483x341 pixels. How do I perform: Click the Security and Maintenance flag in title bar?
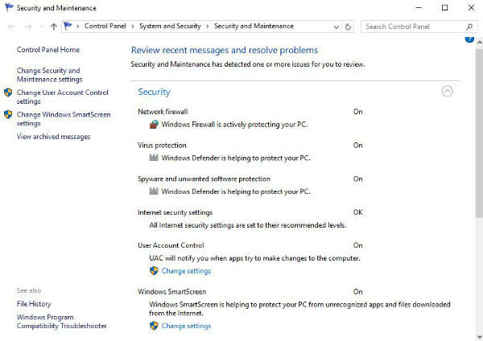tap(8, 7)
